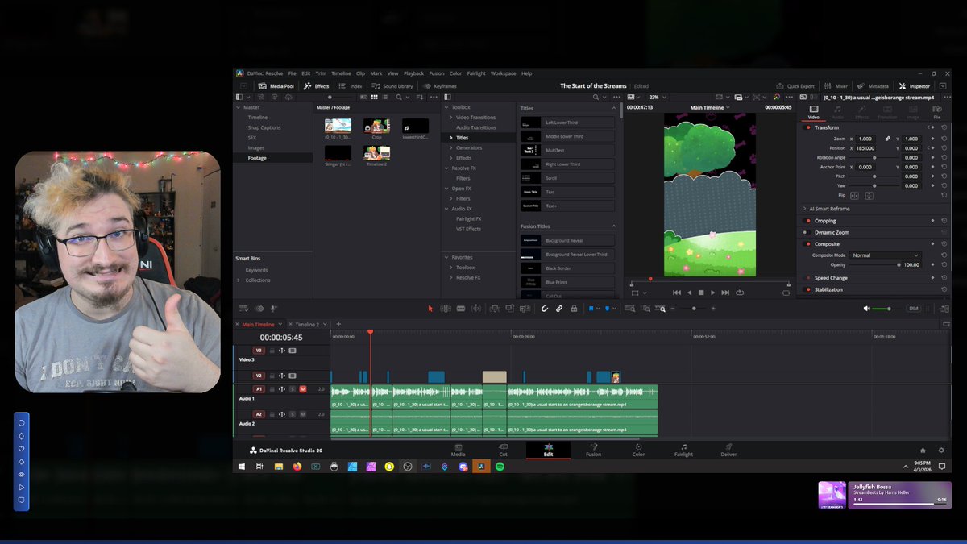Screen dimensions: 967x544
Task: Click the Zoom X value field 1.000
Action: pos(865,139)
